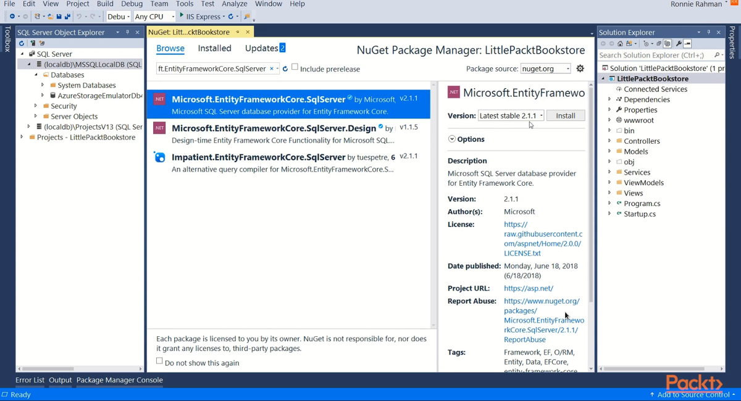Click the Impatient.EntityFrameworkCore.SqlServer package icon
The height and width of the screenshot is (401, 741).
[160, 157]
